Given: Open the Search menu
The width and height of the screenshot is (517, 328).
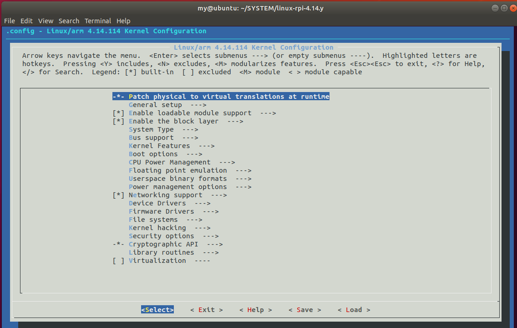Looking at the screenshot, I should coord(69,21).
